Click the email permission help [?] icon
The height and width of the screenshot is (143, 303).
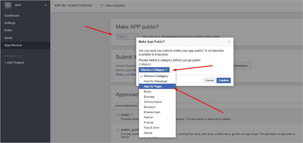[x=131, y=115]
